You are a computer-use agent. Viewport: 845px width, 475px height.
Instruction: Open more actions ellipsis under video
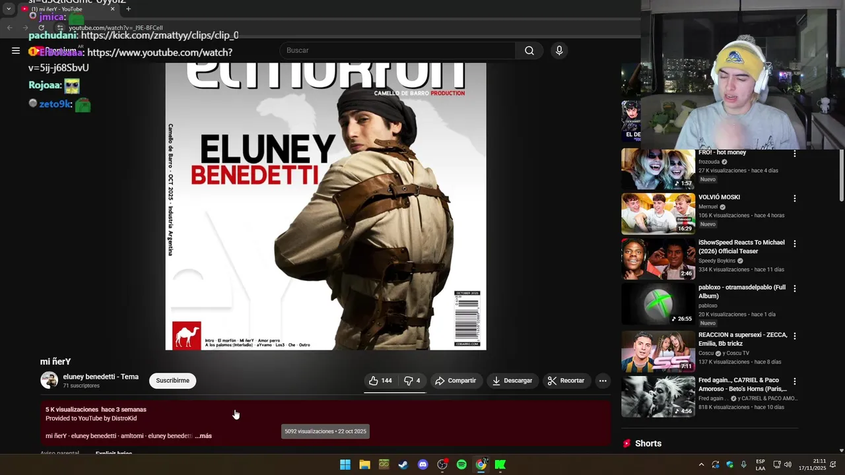(x=603, y=381)
